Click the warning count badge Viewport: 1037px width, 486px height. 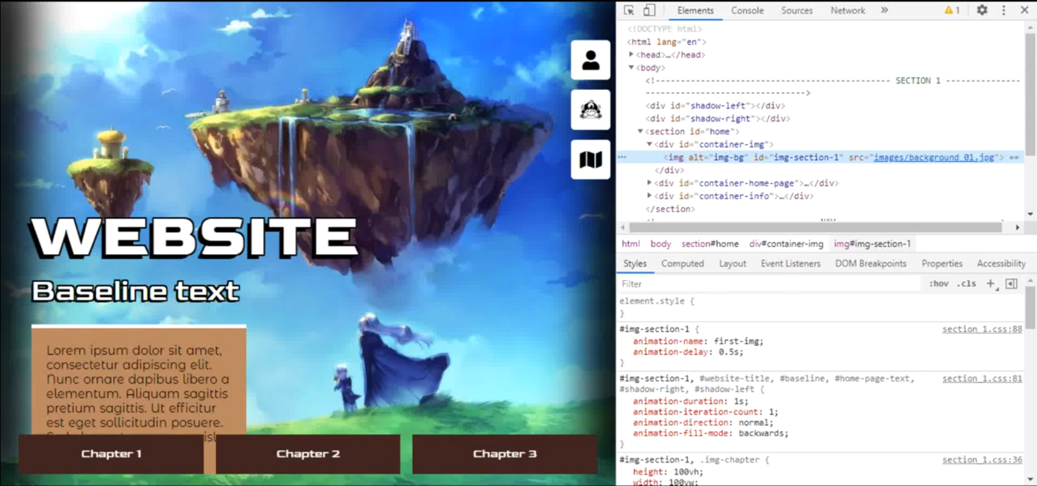tap(952, 10)
